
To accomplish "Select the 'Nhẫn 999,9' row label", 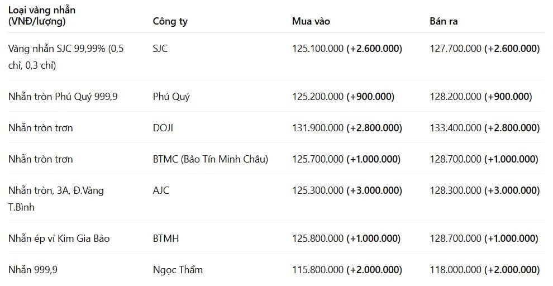I will click(33, 270).
